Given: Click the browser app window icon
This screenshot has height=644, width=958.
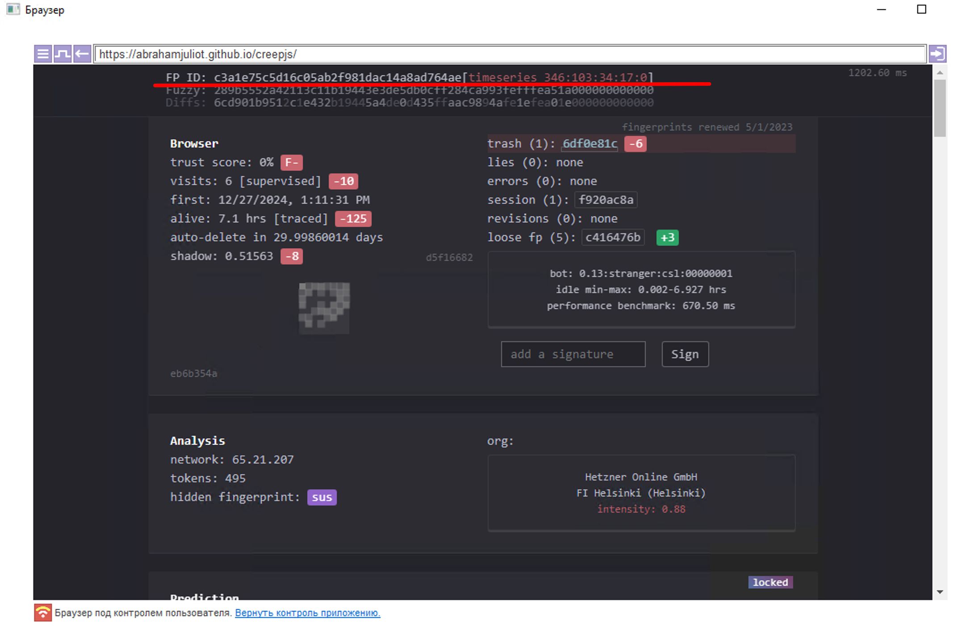Looking at the screenshot, I should click(x=13, y=9).
